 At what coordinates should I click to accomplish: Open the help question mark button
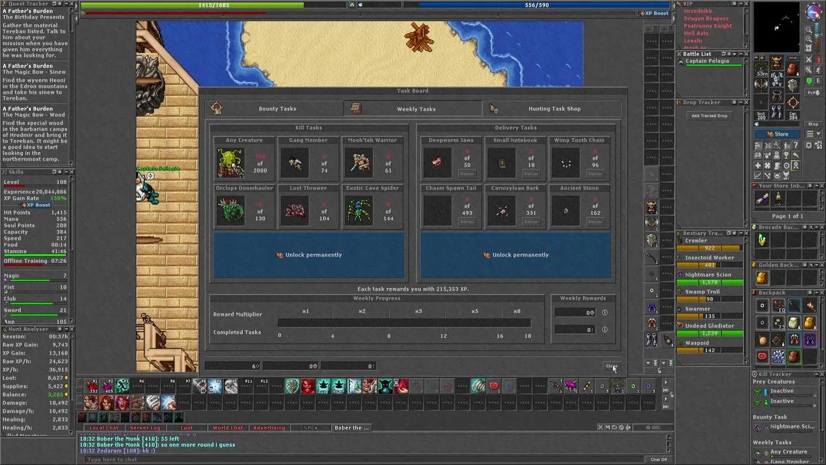[794, 145]
